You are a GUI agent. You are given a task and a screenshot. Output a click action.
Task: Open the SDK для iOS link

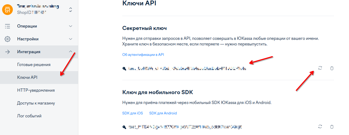(132, 113)
